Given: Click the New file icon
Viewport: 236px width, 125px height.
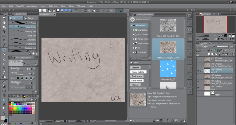Looking at the screenshot, I should 49,10.
